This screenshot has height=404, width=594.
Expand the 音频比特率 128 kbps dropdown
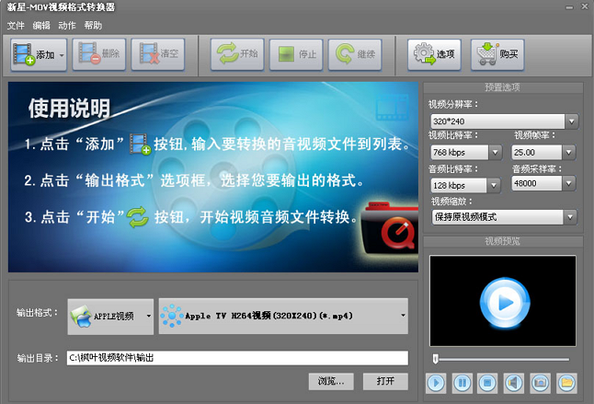pyautogui.click(x=494, y=186)
